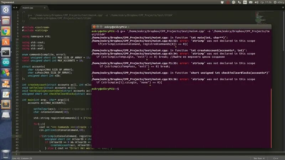This screenshot has height=160, width=285.
Task: Click 'using std::cout;' line
Action: (x=33, y=42)
